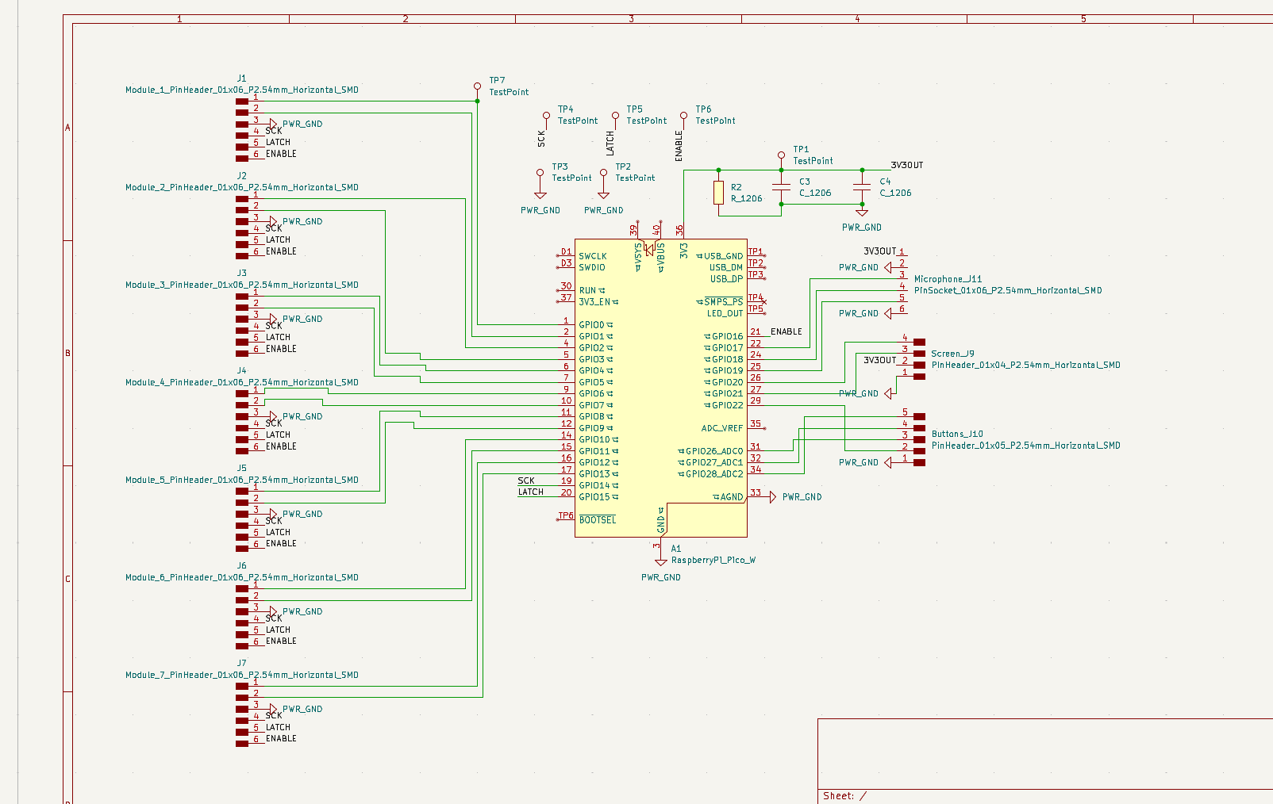Select pin 5 pad of Buttons_J10 connector
The image size is (1273, 804).
[919, 416]
